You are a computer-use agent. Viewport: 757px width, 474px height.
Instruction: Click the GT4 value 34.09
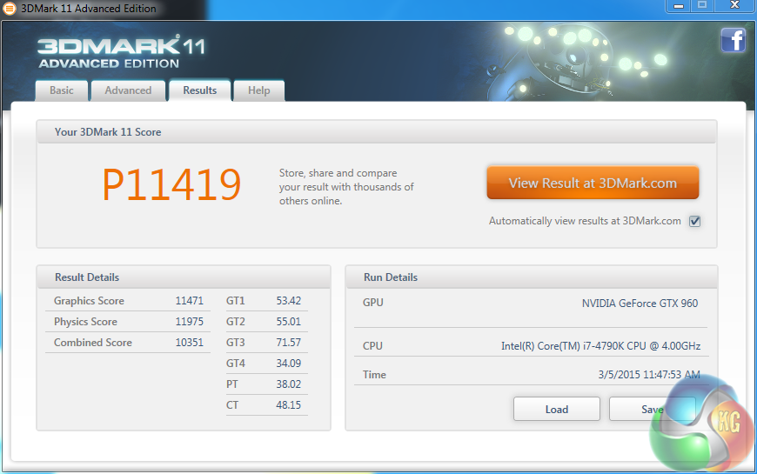point(289,363)
